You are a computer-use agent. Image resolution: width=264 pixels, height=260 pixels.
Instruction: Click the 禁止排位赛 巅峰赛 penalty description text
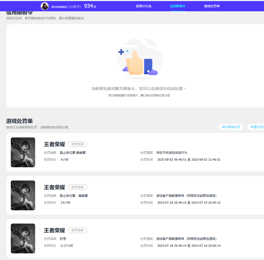pyautogui.click(x=72, y=152)
